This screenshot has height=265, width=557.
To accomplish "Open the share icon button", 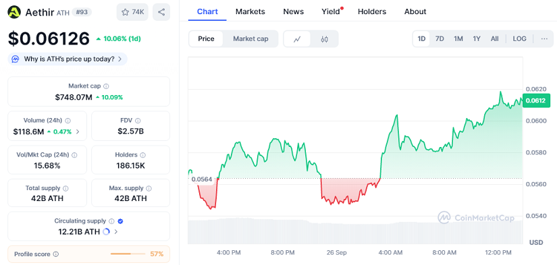I will pos(161,12).
